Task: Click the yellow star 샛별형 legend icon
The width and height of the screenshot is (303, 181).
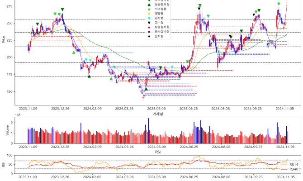Action: [x=149, y=14]
